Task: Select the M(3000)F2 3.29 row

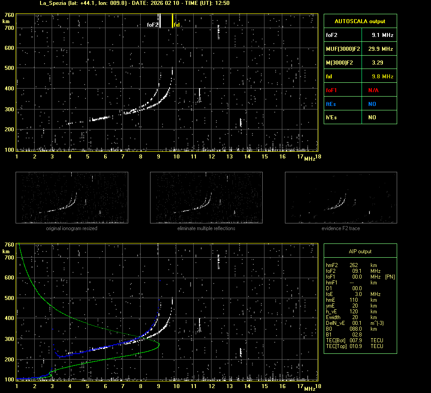Action: [x=360, y=63]
